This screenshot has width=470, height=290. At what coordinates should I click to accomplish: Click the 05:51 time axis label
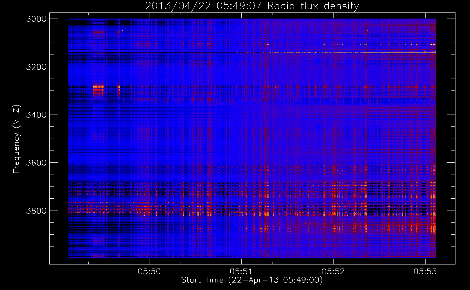click(241, 271)
